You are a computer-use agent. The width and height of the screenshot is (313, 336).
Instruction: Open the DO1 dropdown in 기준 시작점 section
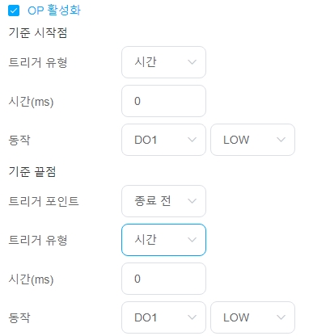tap(163, 140)
